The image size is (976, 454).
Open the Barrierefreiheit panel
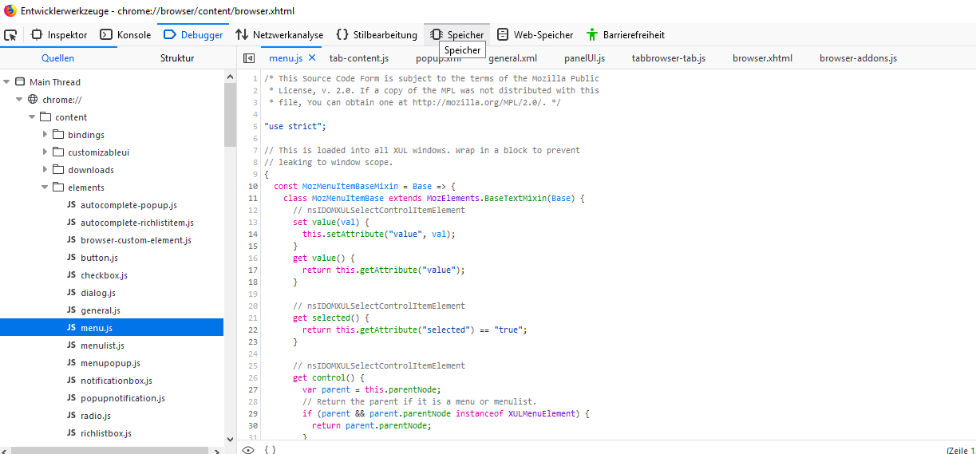[x=626, y=35]
